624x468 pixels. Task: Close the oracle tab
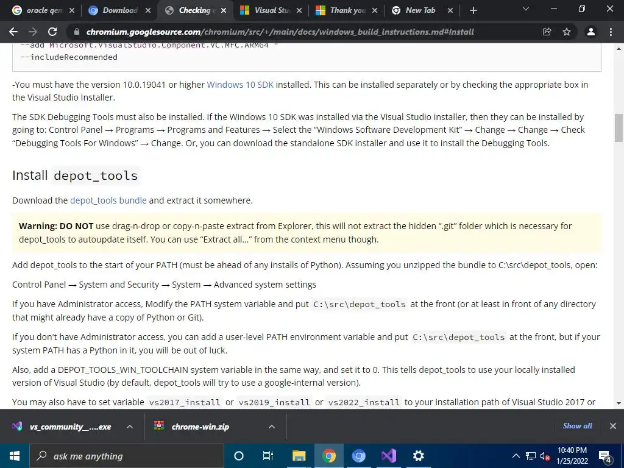click(x=72, y=11)
